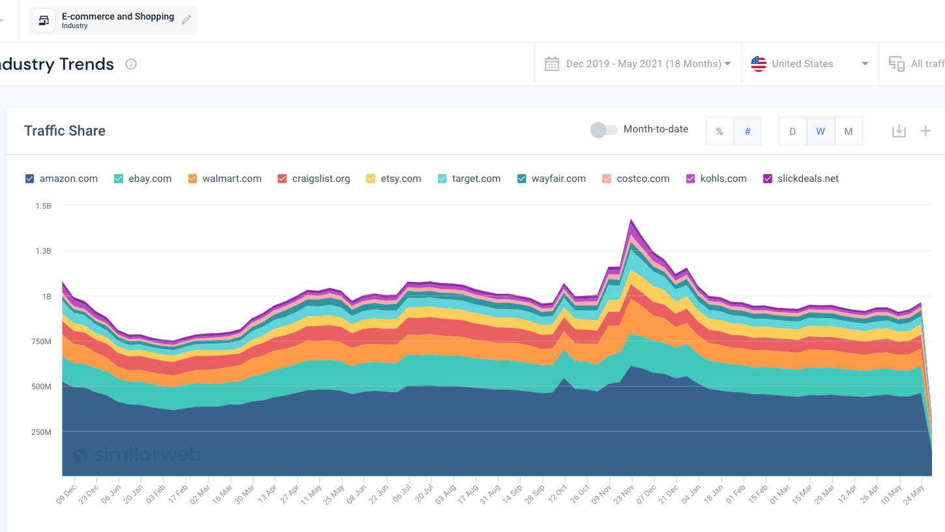Uncheck the craigslist.org legend checkbox
This screenshot has height=532, width=945.
point(282,179)
